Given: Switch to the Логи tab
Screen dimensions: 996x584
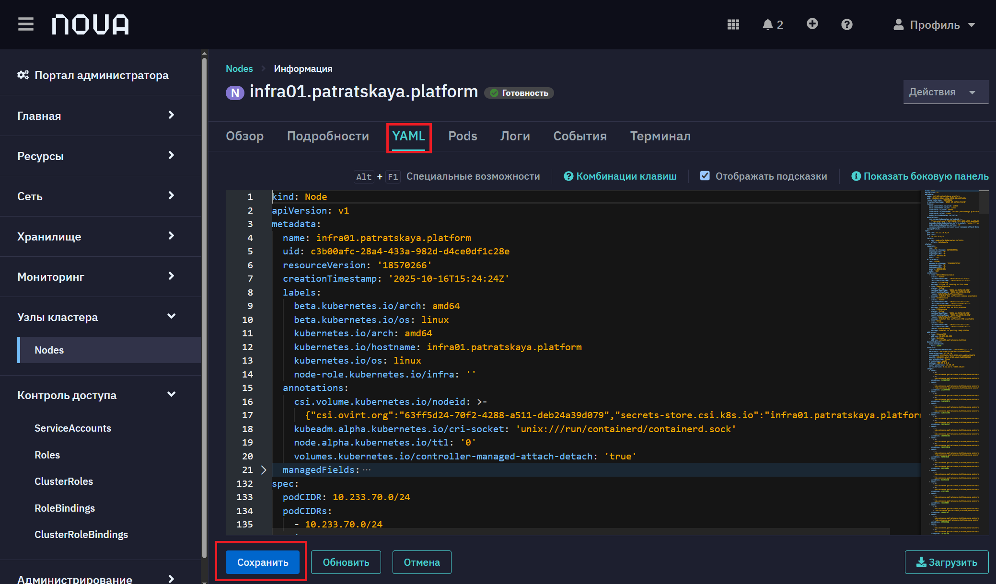Looking at the screenshot, I should coord(515,136).
